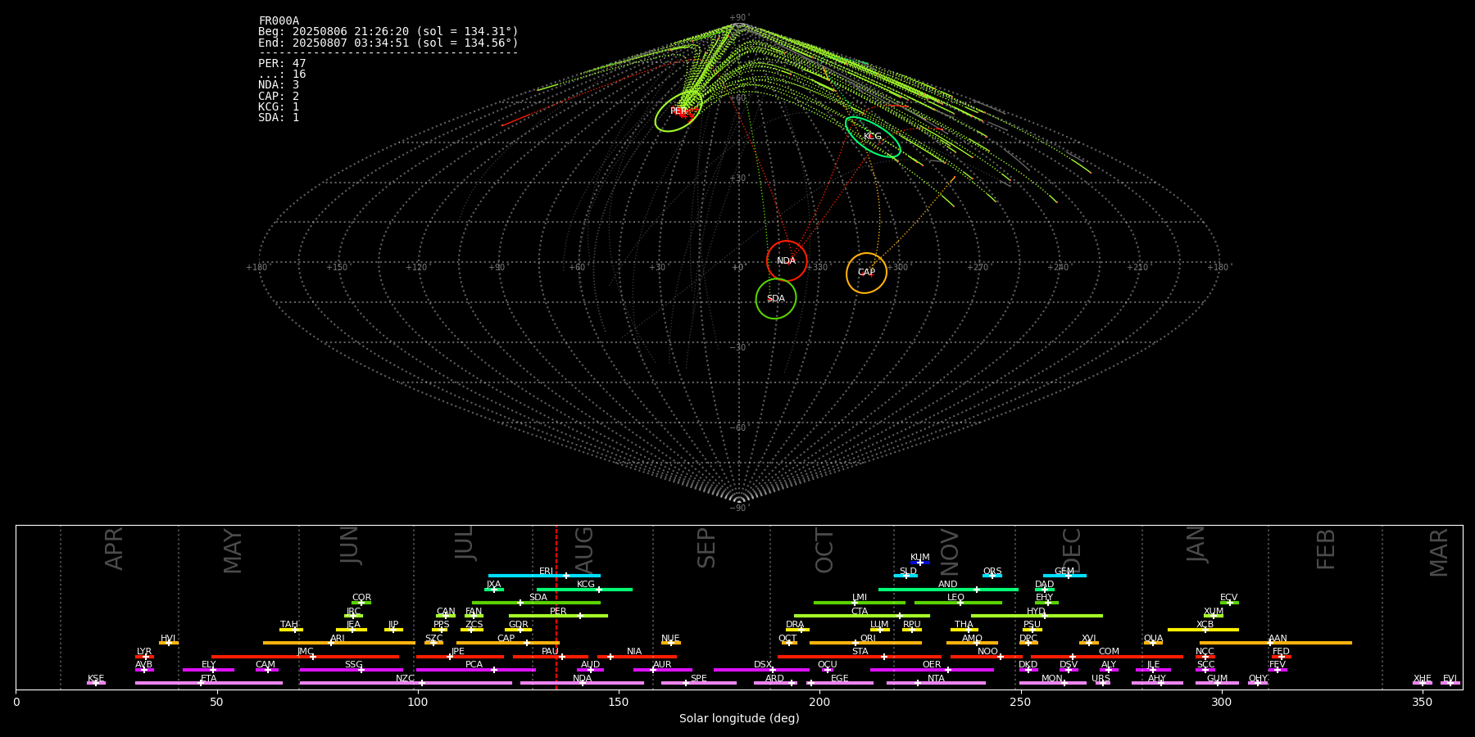Click the 'CAP: 2' count in legend

(279, 96)
